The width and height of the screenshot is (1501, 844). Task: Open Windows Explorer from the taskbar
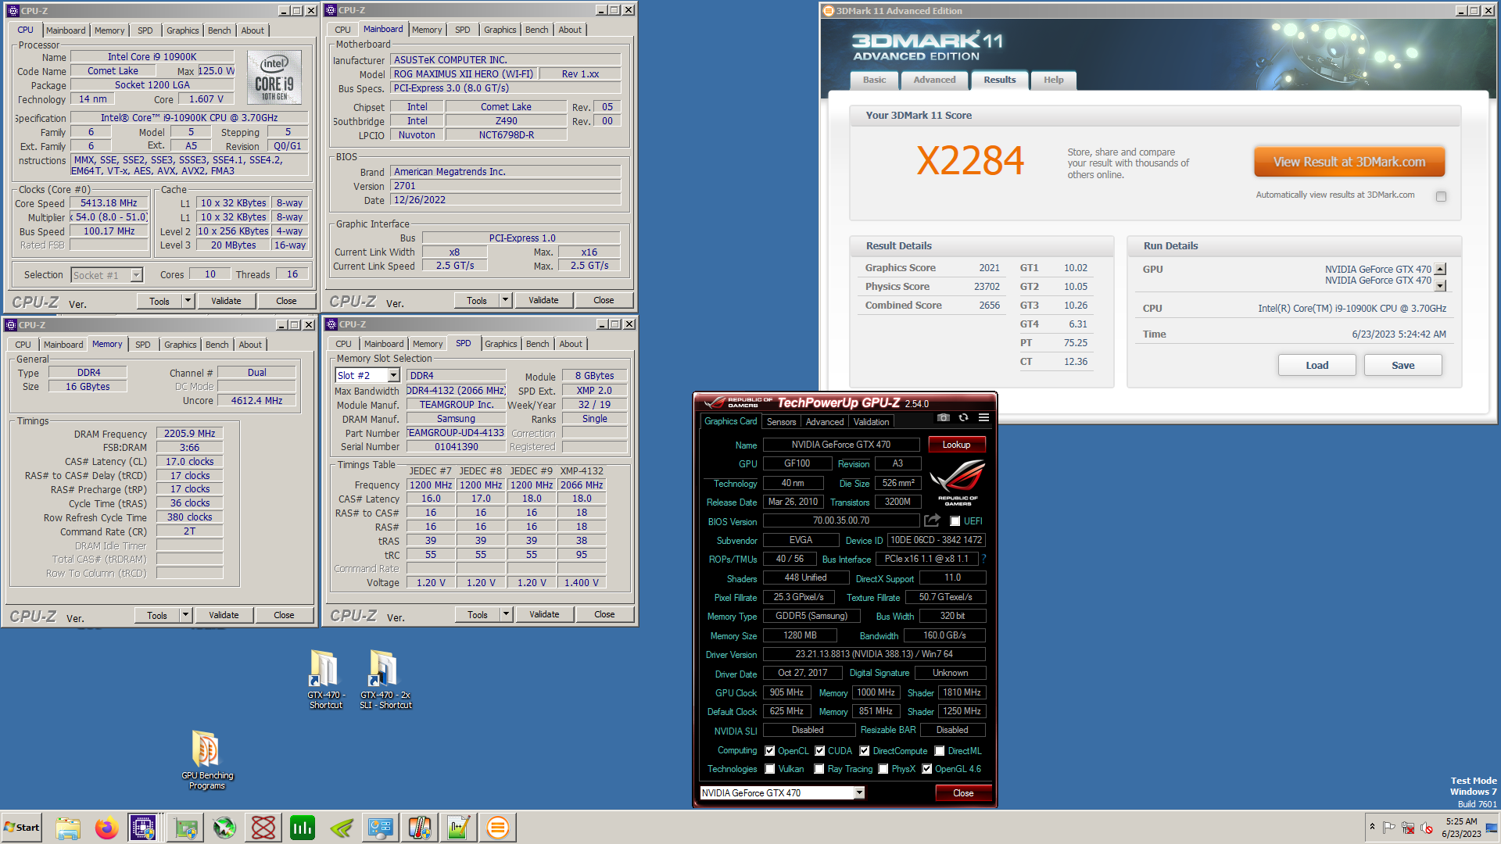coord(68,828)
